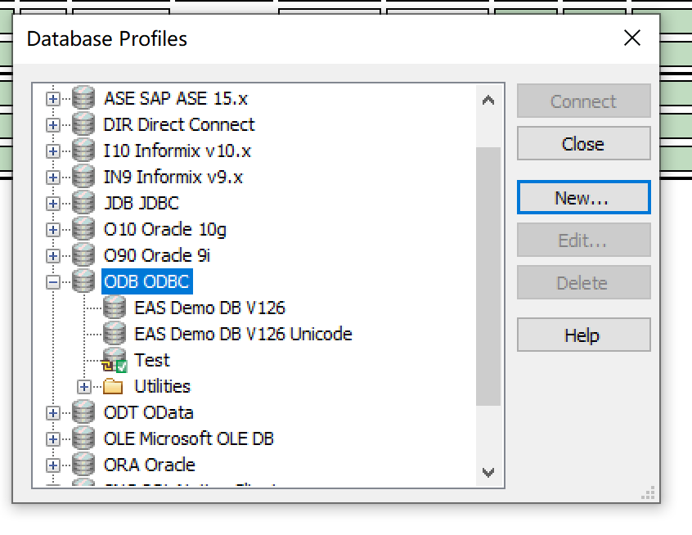Screen dimensions: 692x535
Task: Select EAS Demo DB V126 Unicode profile
Action: (x=243, y=335)
